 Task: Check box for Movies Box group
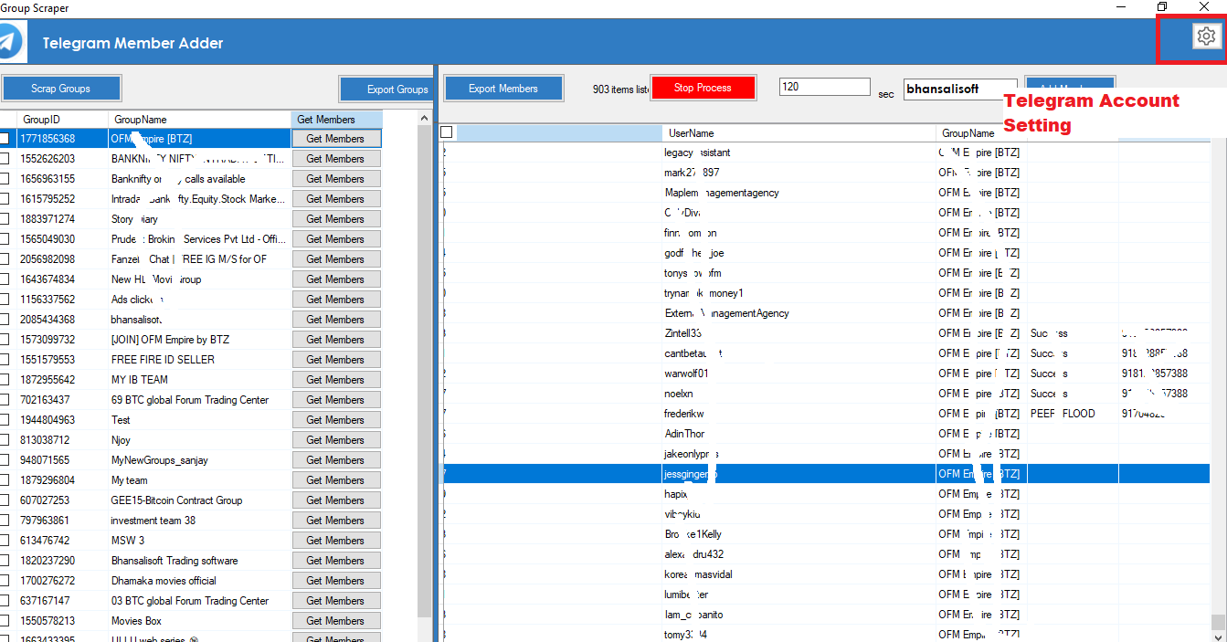5,621
